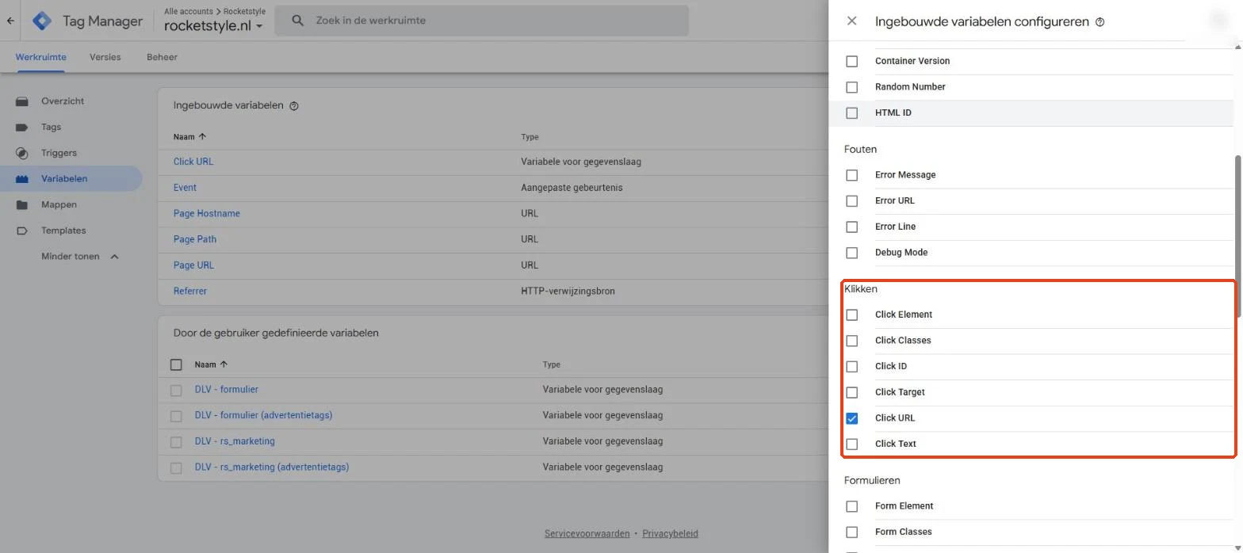Select all user-defined variables header checkbox
This screenshot has height=553, width=1243.
[176, 365]
